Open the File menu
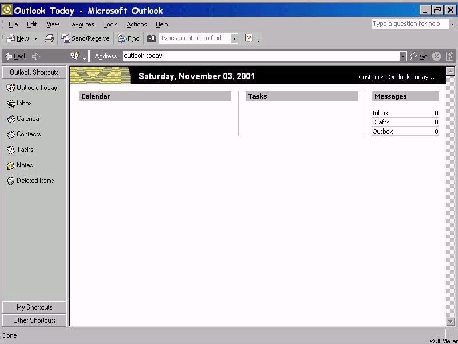The width and height of the screenshot is (458, 344). point(13,24)
